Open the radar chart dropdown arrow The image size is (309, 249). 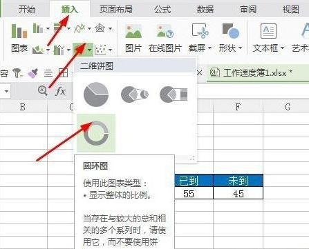110,29
